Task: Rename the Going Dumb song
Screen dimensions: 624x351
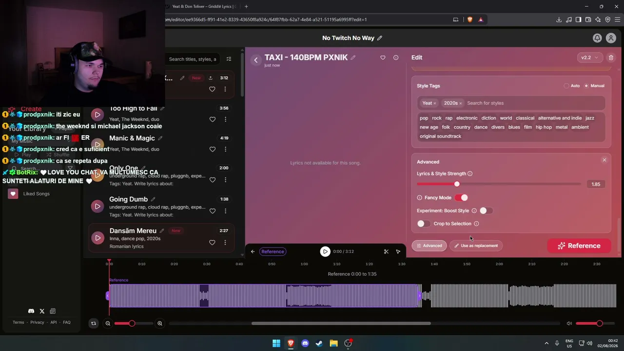Action: 153,199
